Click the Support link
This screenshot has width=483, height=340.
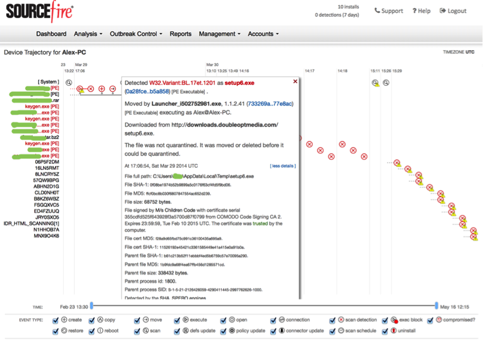pyautogui.click(x=389, y=11)
